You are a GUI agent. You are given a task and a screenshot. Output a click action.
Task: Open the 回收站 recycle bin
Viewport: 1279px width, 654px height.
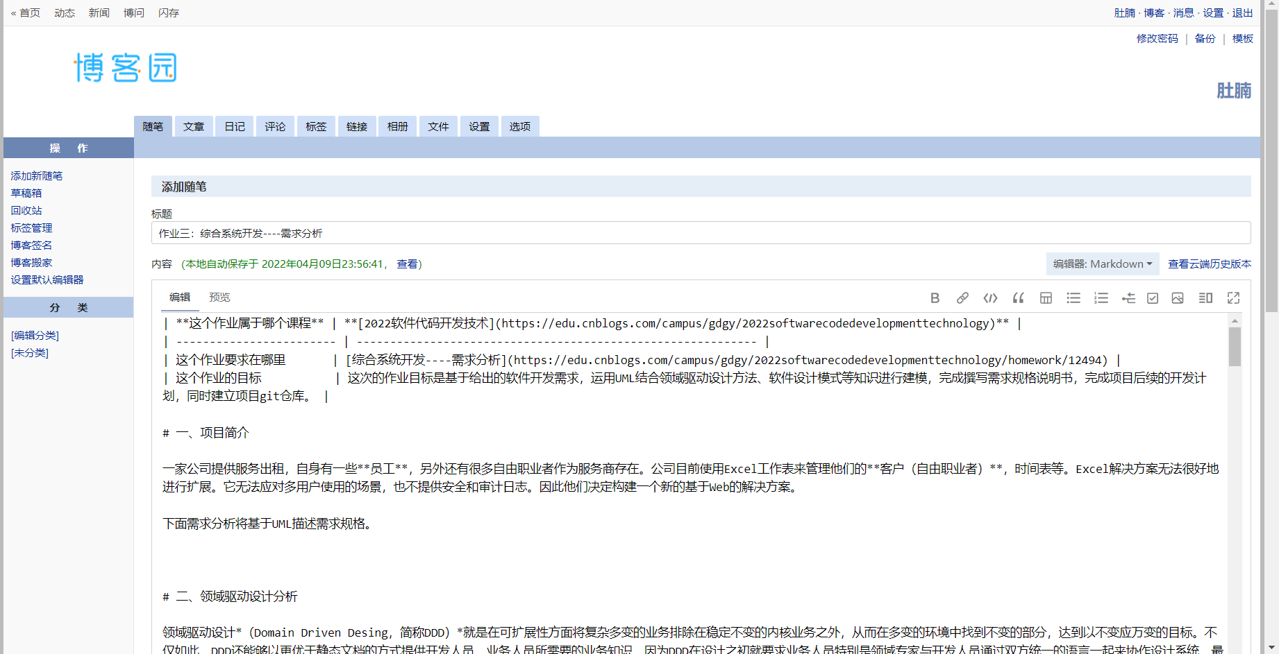[x=26, y=211]
